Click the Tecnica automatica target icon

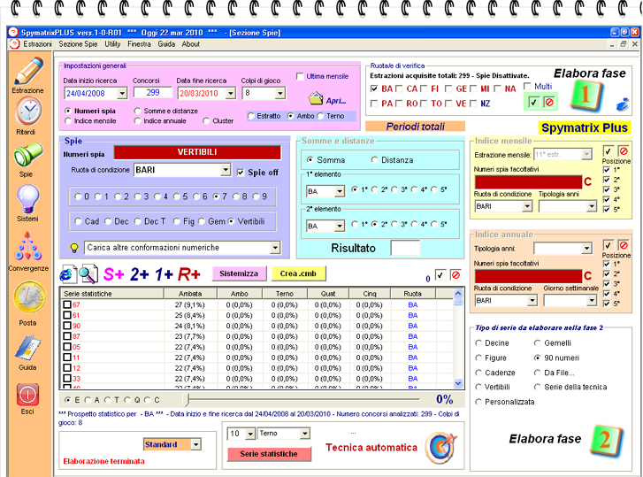(441, 447)
